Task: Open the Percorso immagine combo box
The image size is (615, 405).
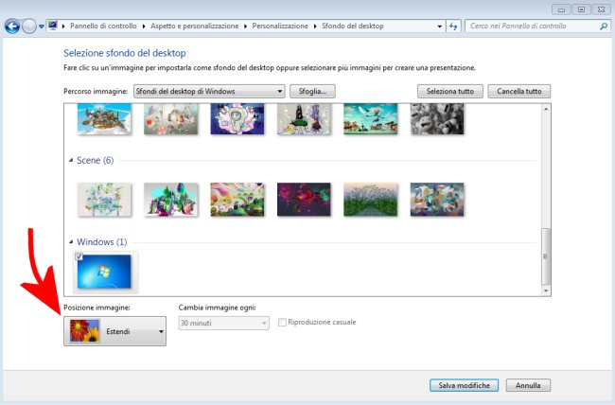Action: coord(209,91)
